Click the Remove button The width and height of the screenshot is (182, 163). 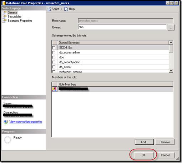click(165, 142)
